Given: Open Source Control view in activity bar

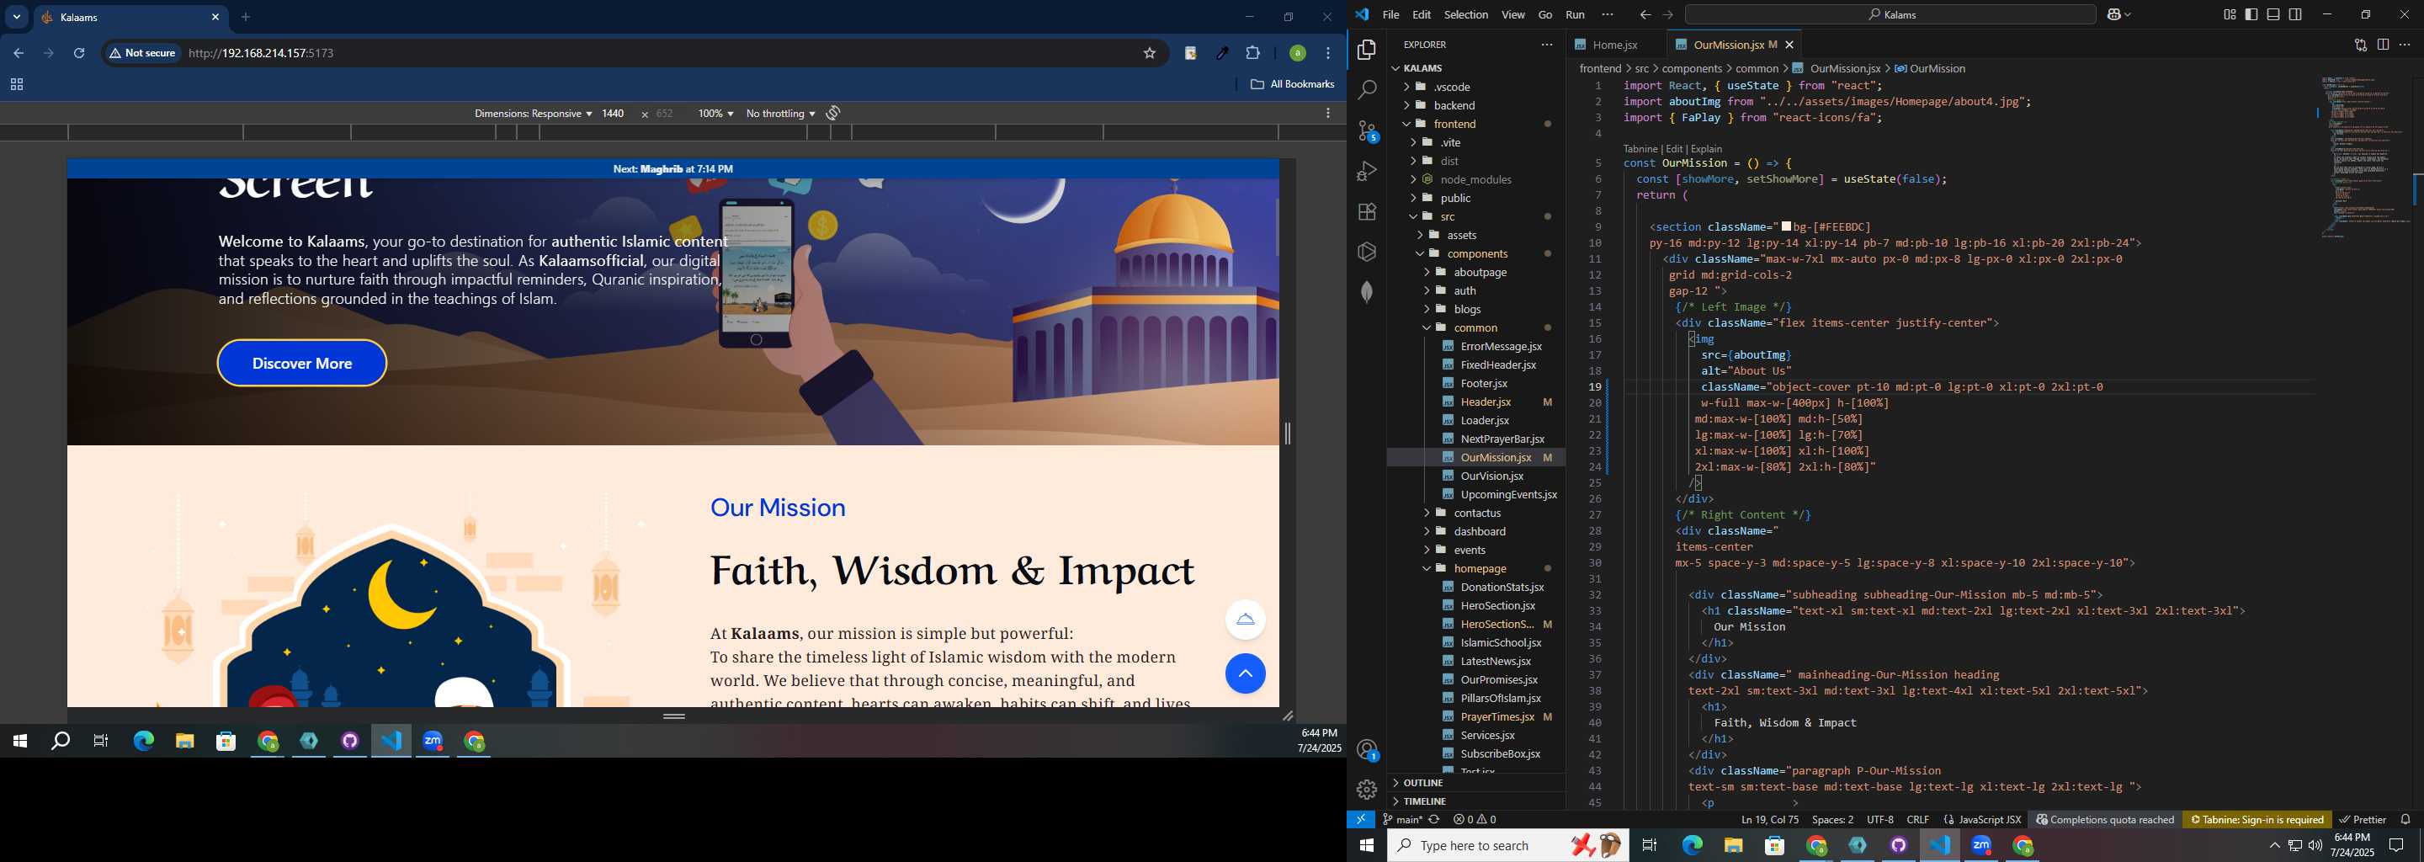Looking at the screenshot, I should pyautogui.click(x=1366, y=130).
